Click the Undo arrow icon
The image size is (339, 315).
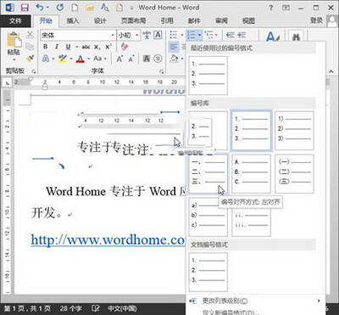point(41,8)
